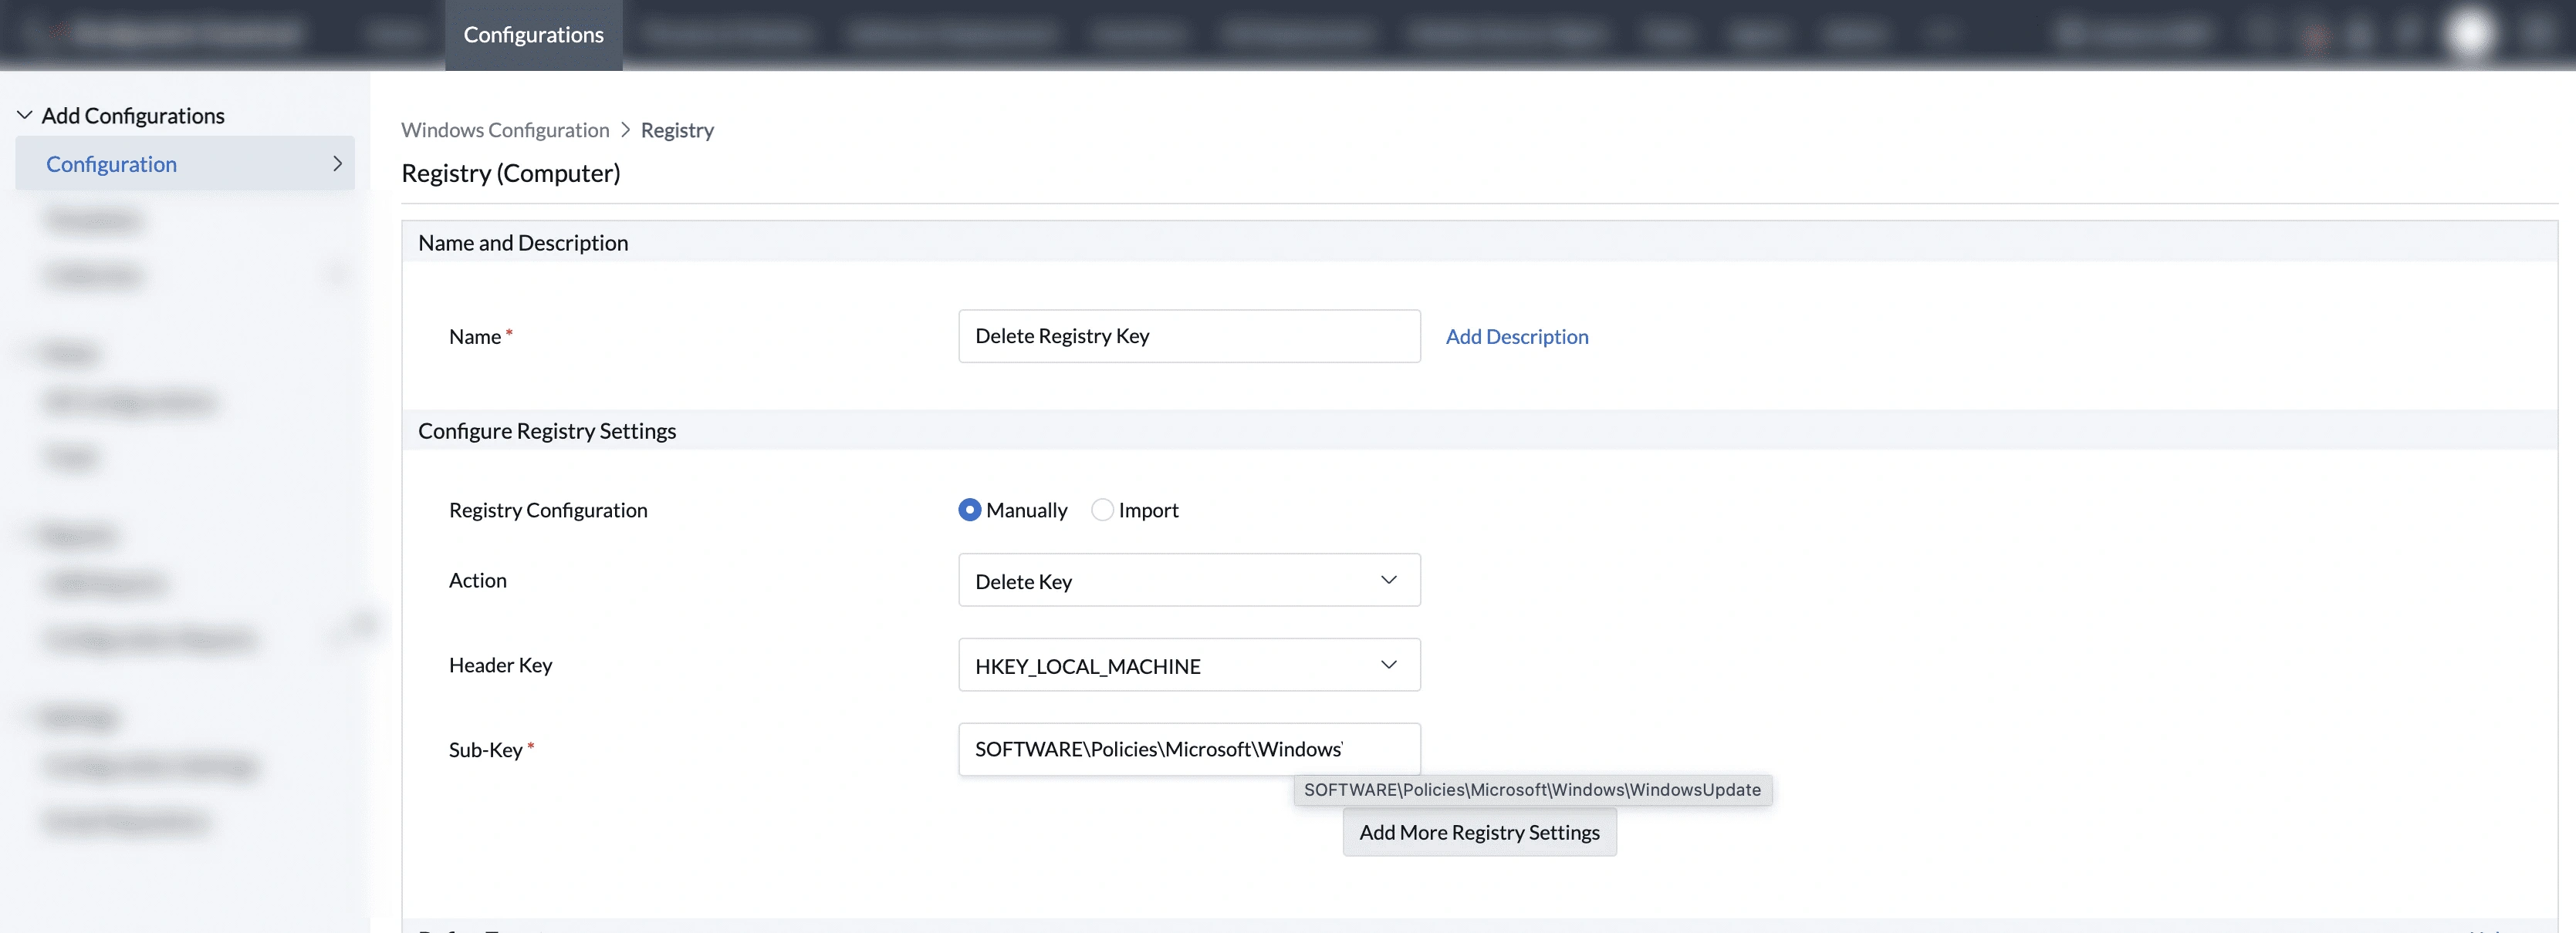Select the Import radio button
Screen dimensions: 2576x933
[x=1102, y=510]
